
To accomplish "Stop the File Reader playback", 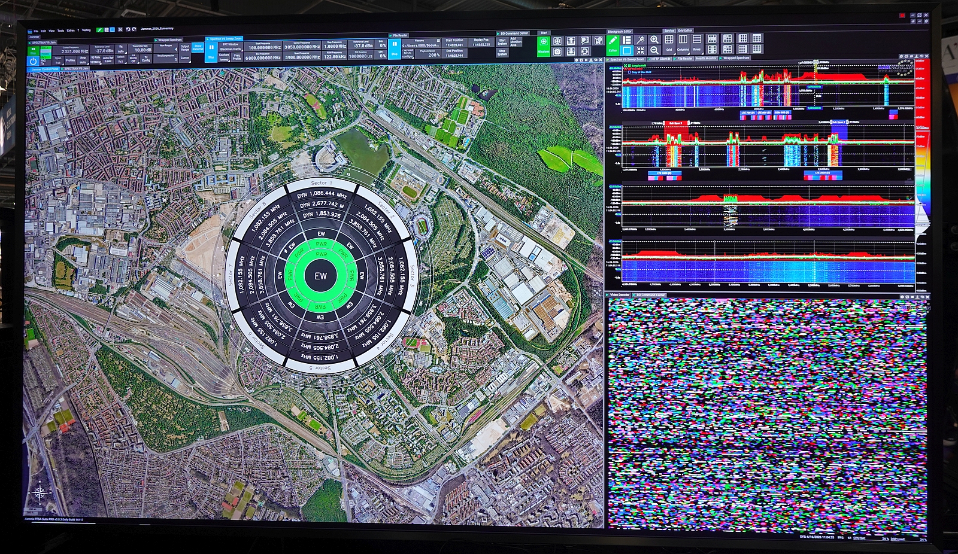I will 395,48.
